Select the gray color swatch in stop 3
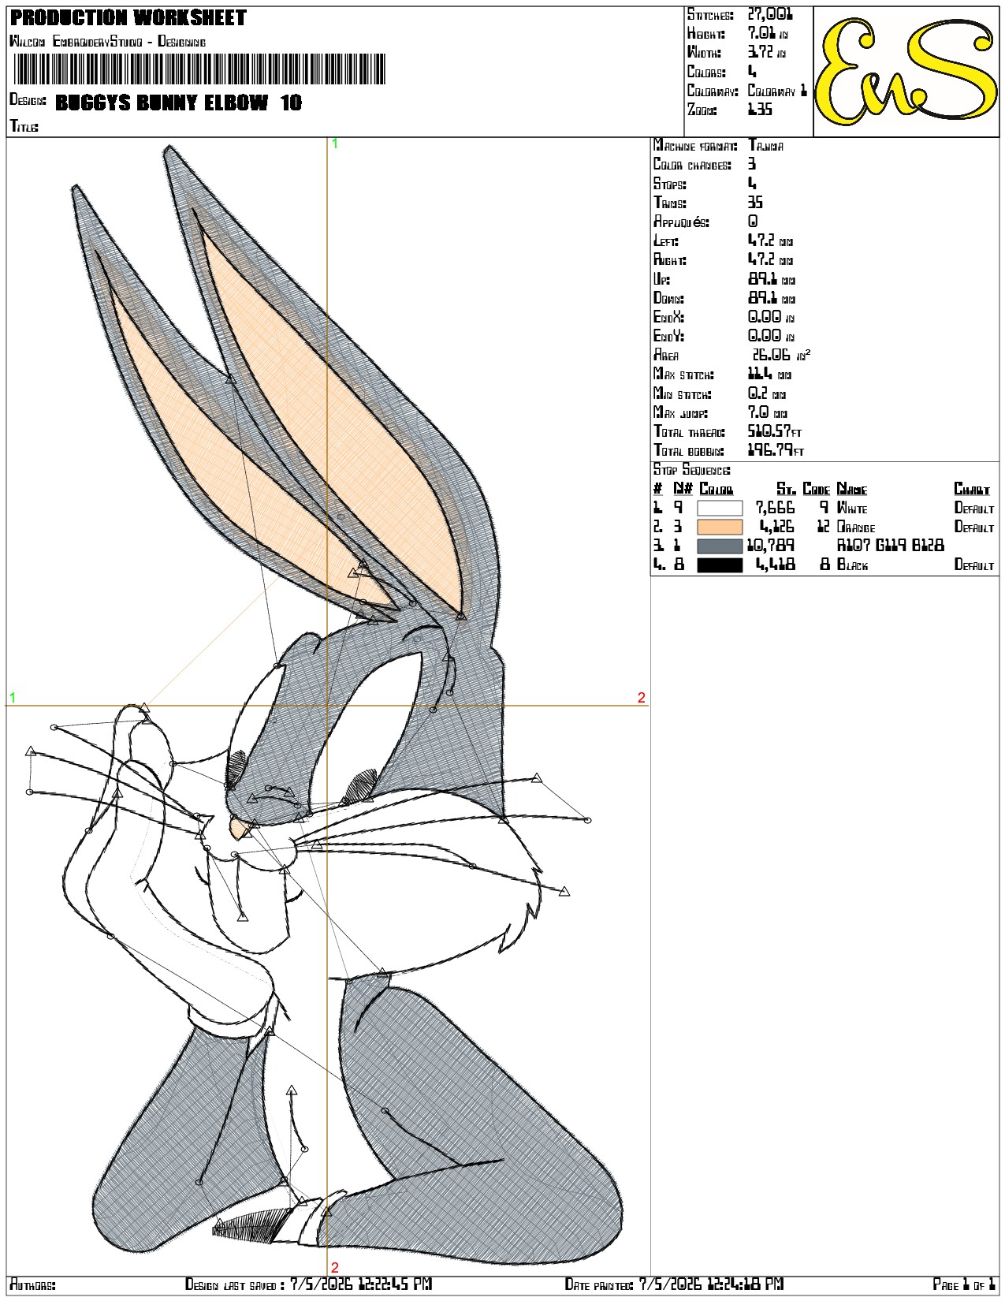Viewport: 1005px width, 1301px height. (x=720, y=546)
